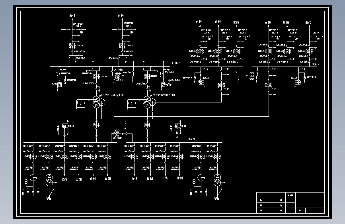Click the right 10kV voltage transformer symbol
The height and width of the screenshot is (224, 345).
[177, 126]
